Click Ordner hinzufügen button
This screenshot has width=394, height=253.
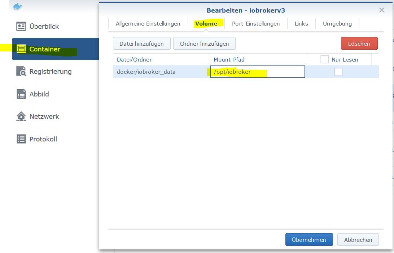204,44
